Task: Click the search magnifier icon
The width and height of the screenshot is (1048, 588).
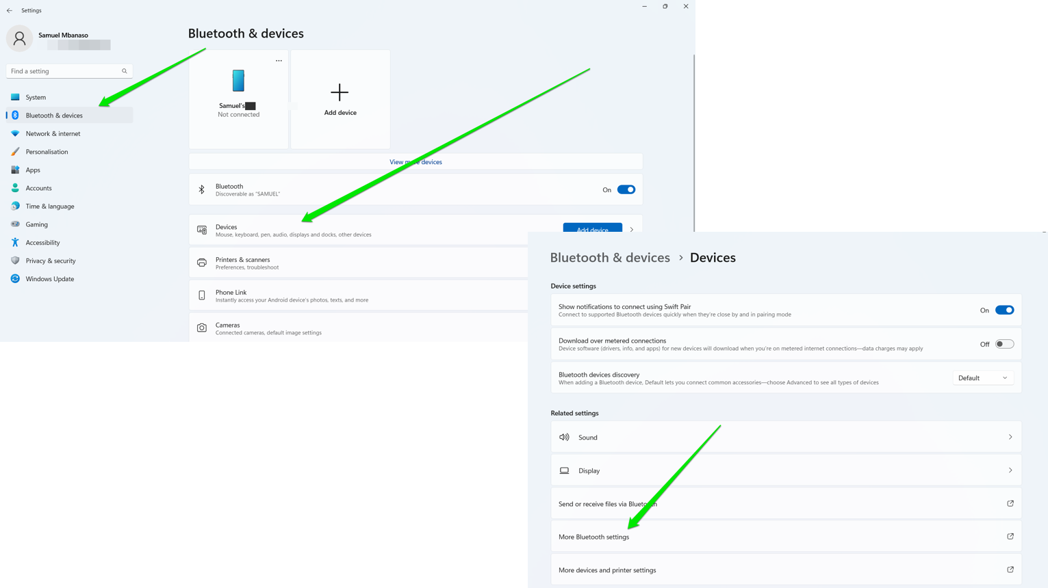Action: (x=125, y=71)
